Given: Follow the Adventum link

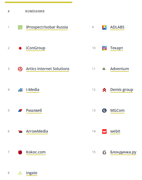Looking at the screenshot, I should pyautogui.click(x=119, y=69).
